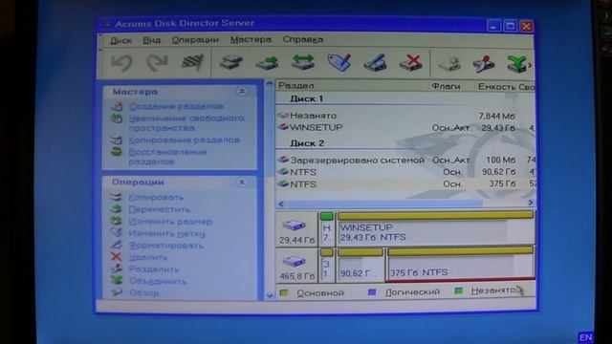Click Изменить метку in Операции
Screen dimensions: 612x344
pos(166,233)
